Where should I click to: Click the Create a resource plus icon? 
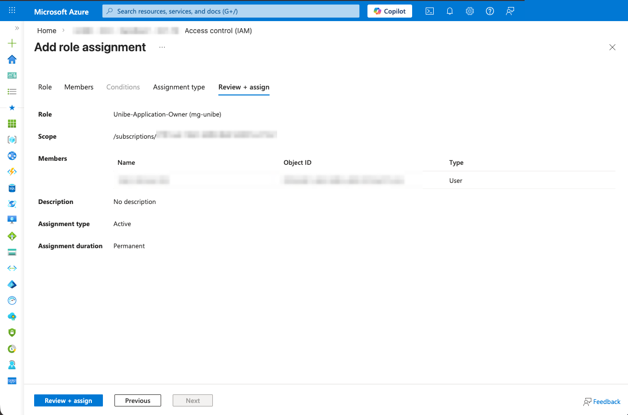click(x=12, y=43)
